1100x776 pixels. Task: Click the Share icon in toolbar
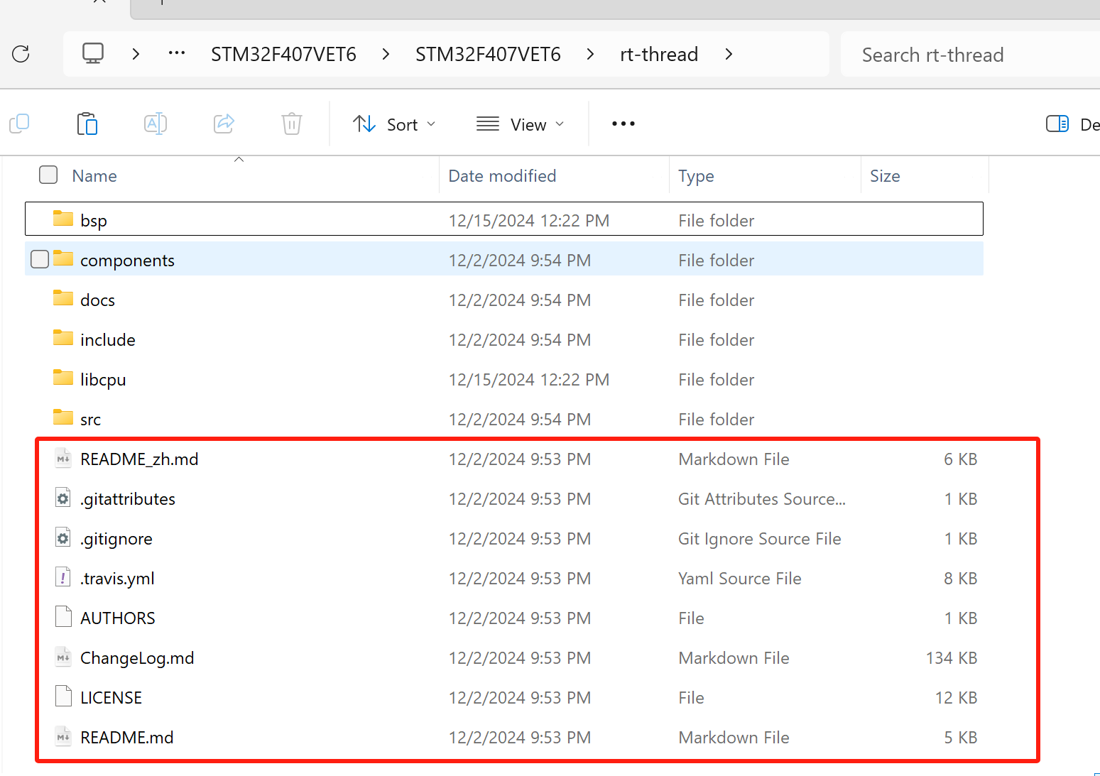224,124
